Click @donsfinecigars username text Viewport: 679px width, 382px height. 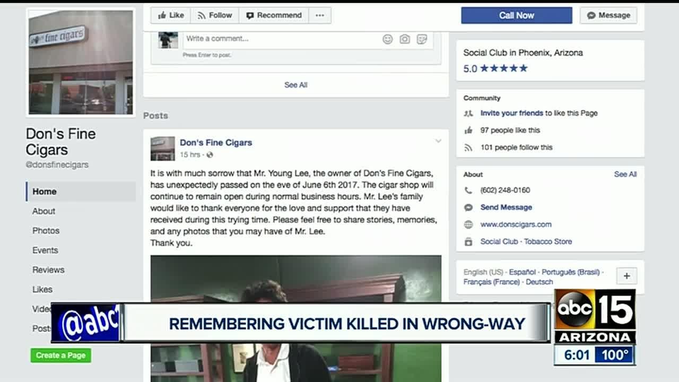pos(57,165)
